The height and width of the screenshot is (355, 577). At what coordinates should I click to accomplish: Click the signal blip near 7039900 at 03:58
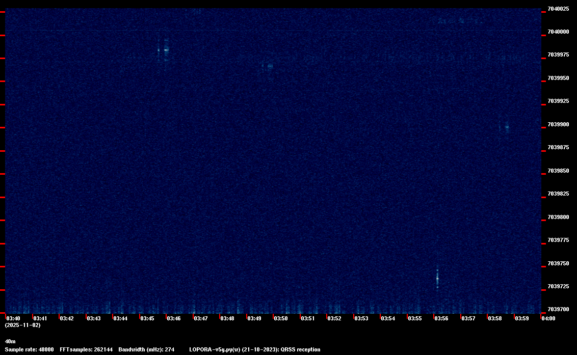[x=507, y=128]
